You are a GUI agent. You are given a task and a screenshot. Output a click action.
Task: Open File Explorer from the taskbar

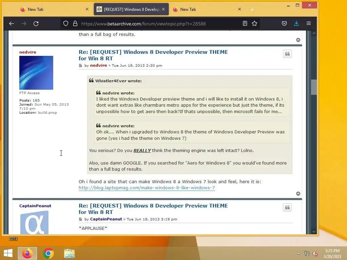click(x=69, y=253)
